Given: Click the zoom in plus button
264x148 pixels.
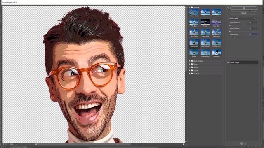Looking at the screenshot, I should point(7,144).
